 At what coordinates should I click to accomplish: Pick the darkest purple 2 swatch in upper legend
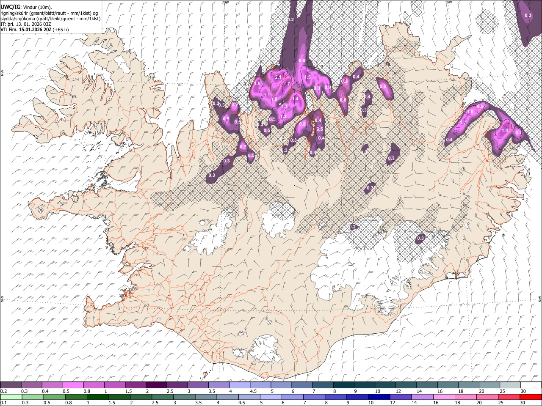156,385
